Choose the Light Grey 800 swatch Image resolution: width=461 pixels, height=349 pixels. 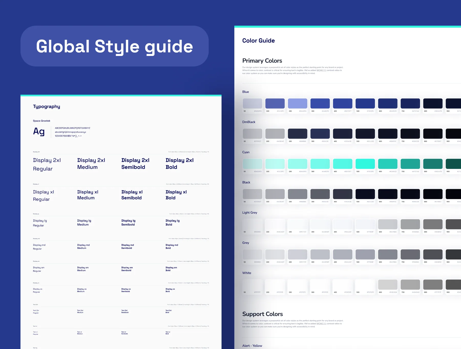(433, 224)
